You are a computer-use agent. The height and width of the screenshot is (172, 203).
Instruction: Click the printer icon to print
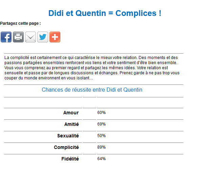click(x=18, y=37)
